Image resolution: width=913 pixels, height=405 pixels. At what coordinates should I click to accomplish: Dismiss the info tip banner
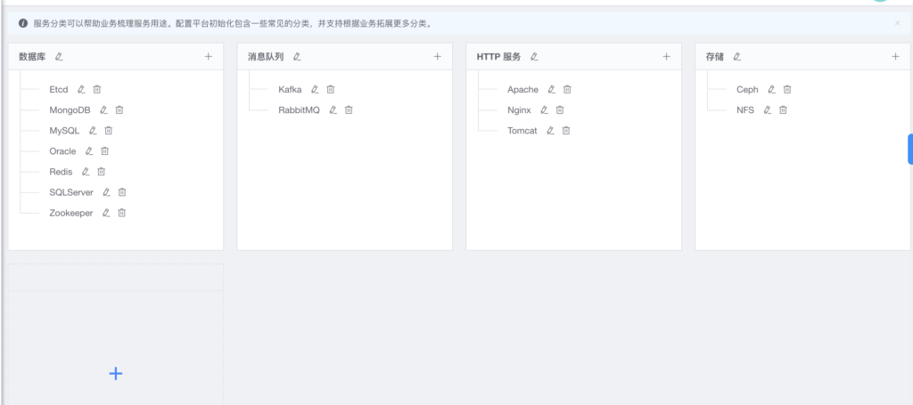(x=897, y=23)
